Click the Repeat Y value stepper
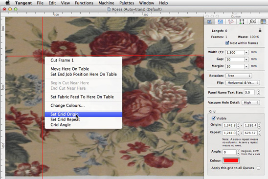The height and width of the screenshot is (179, 268). point(259,133)
